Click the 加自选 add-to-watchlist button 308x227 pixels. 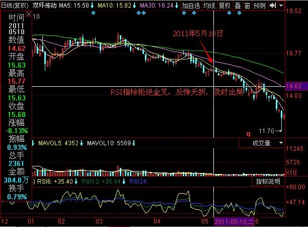click(191, 6)
